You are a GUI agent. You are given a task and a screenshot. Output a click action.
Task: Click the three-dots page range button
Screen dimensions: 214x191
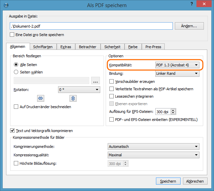pos(96,81)
